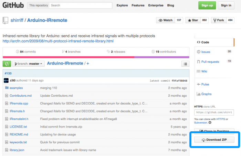This screenshot has width=241, height=156.
Task: Toggle the file list view icon button
Action: pyautogui.click(x=185, y=64)
